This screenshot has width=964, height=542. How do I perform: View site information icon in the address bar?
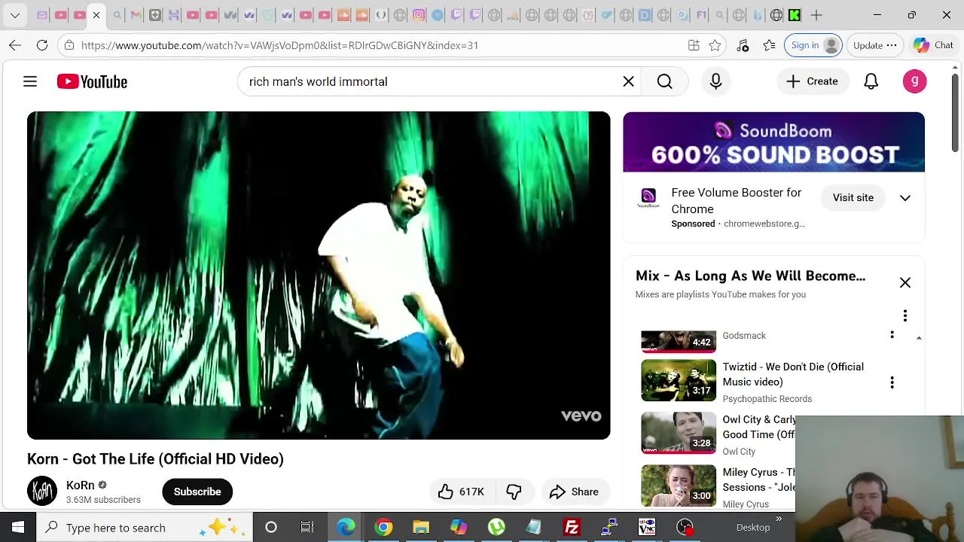[69, 45]
